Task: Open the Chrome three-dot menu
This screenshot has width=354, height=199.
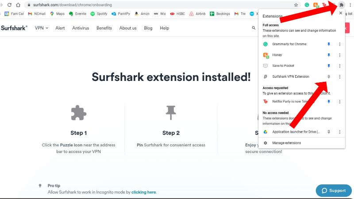Action: 350,5
